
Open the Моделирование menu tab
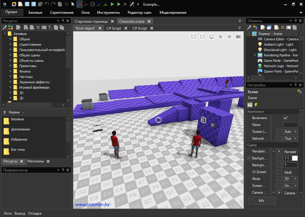point(173,13)
